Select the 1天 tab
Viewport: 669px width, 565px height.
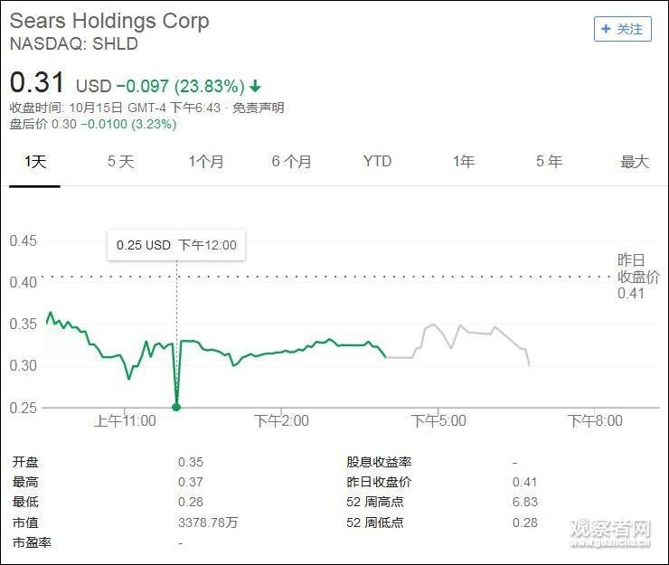pyautogui.click(x=34, y=162)
